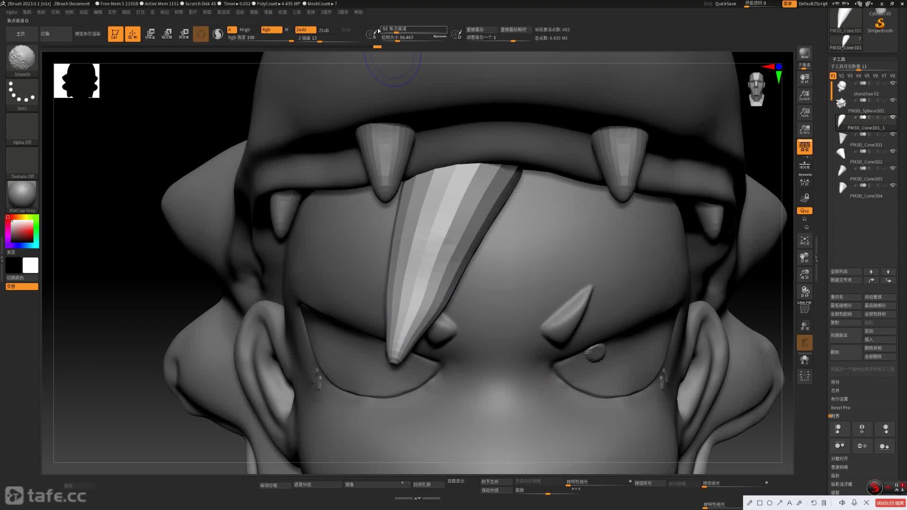The height and width of the screenshot is (510, 907).
Task: Switch to visibility set V8
Action: (892, 76)
